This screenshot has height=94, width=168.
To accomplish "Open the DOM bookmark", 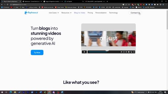I will point(80,7).
